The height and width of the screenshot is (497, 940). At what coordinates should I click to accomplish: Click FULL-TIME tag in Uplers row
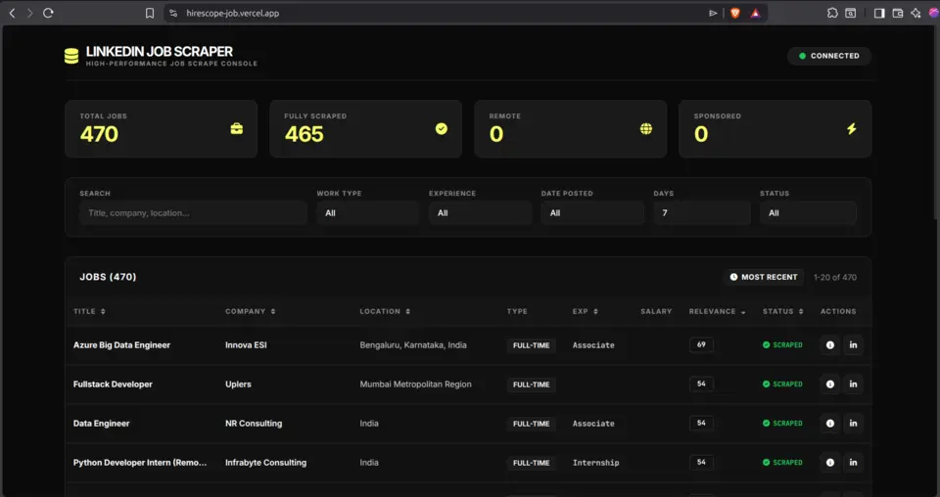tap(531, 384)
